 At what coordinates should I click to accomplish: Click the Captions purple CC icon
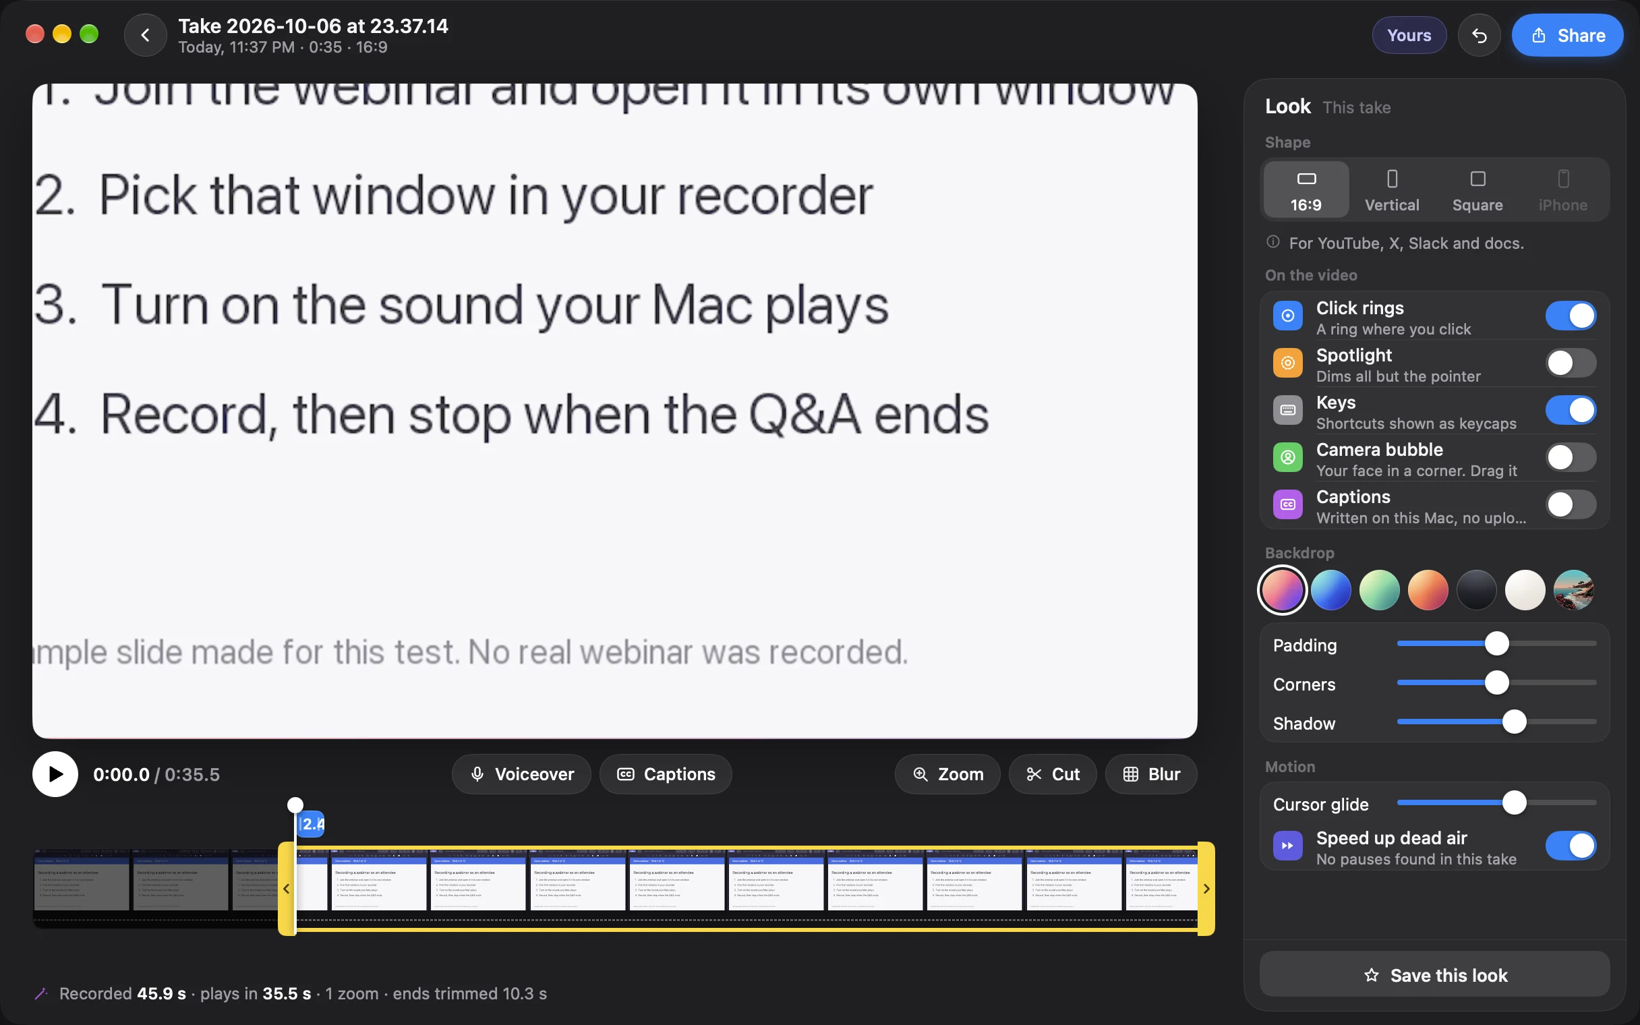1287,505
